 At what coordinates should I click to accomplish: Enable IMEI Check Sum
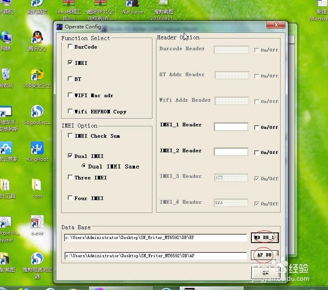click(x=71, y=136)
